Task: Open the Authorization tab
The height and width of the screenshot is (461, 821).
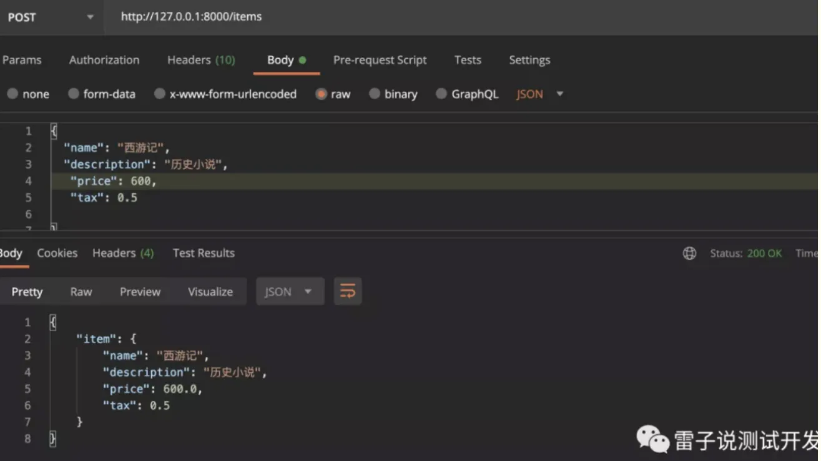Action: tap(104, 60)
